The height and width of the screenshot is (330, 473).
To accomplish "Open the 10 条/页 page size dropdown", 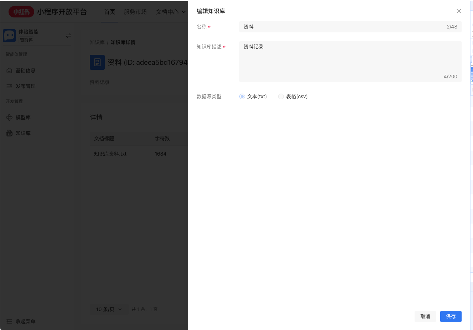I will pos(109,309).
